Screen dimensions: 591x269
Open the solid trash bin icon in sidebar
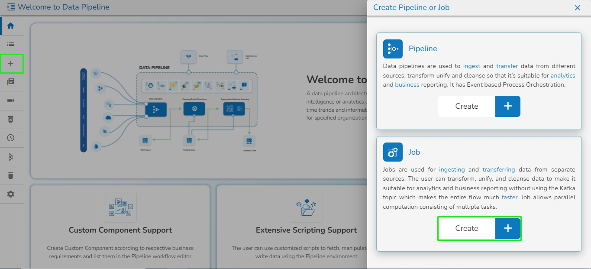[x=11, y=175]
